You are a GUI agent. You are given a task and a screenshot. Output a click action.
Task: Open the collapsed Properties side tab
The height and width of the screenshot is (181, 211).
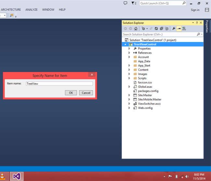click(207, 26)
